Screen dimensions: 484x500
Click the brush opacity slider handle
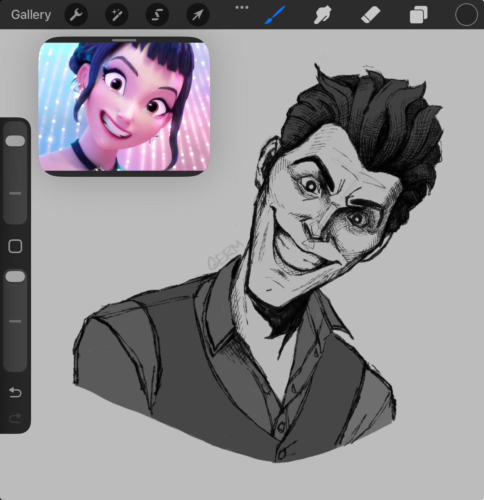click(x=15, y=277)
